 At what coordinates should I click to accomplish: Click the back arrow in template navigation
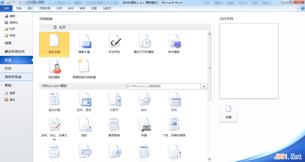click(43, 27)
